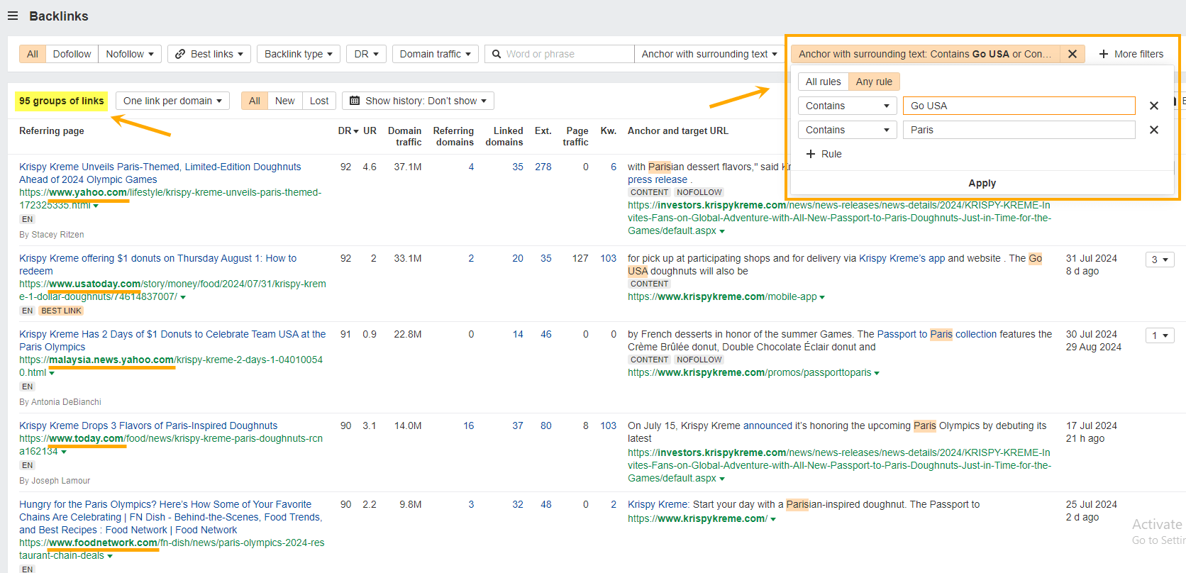The image size is (1186, 573).
Task: Remove the 'Paris' filter rule
Action: 1153,130
